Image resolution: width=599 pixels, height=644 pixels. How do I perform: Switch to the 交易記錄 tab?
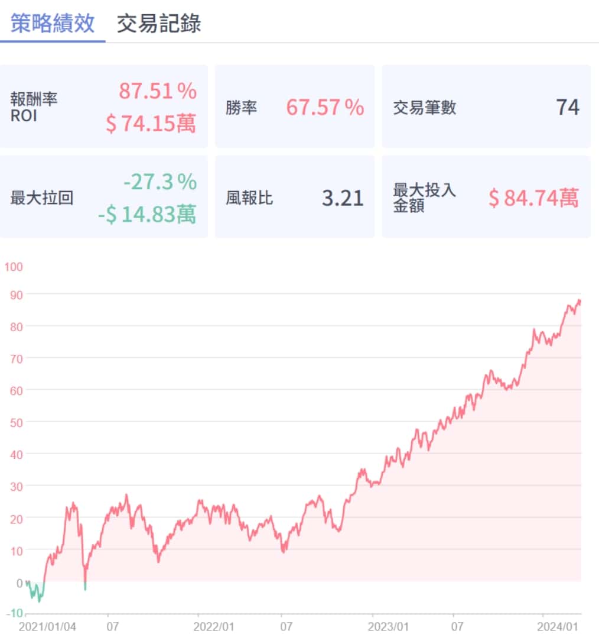coord(159,24)
